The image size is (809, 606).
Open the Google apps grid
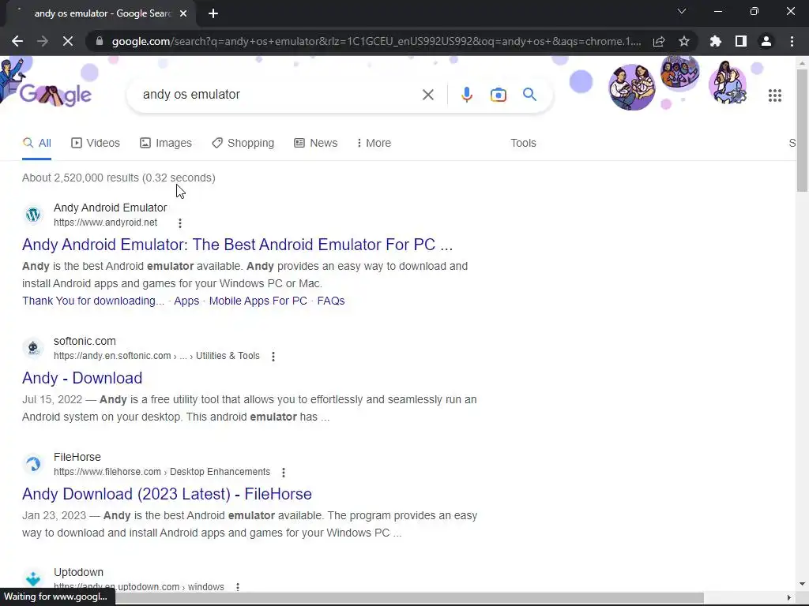coord(774,95)
